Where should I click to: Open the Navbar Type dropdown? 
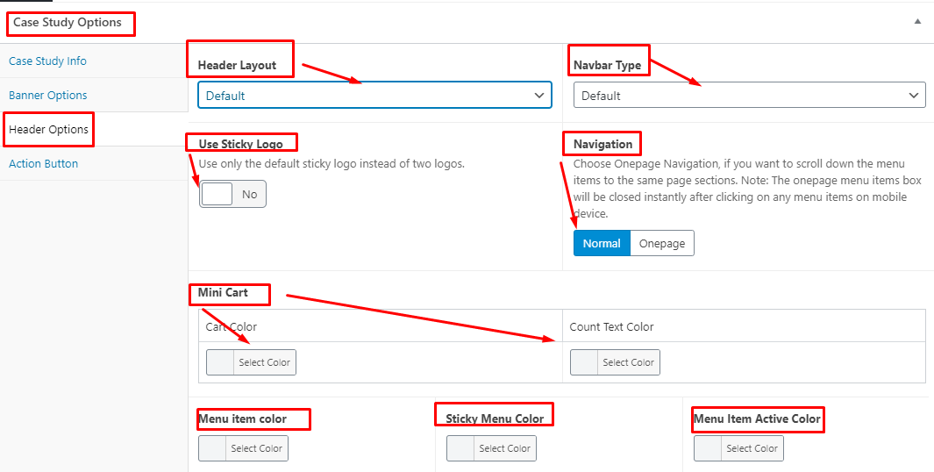click(x=749, y=96)
